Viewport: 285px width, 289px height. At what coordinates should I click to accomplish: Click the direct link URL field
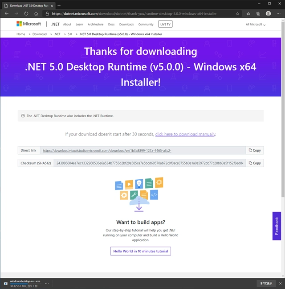coord(143,150)
